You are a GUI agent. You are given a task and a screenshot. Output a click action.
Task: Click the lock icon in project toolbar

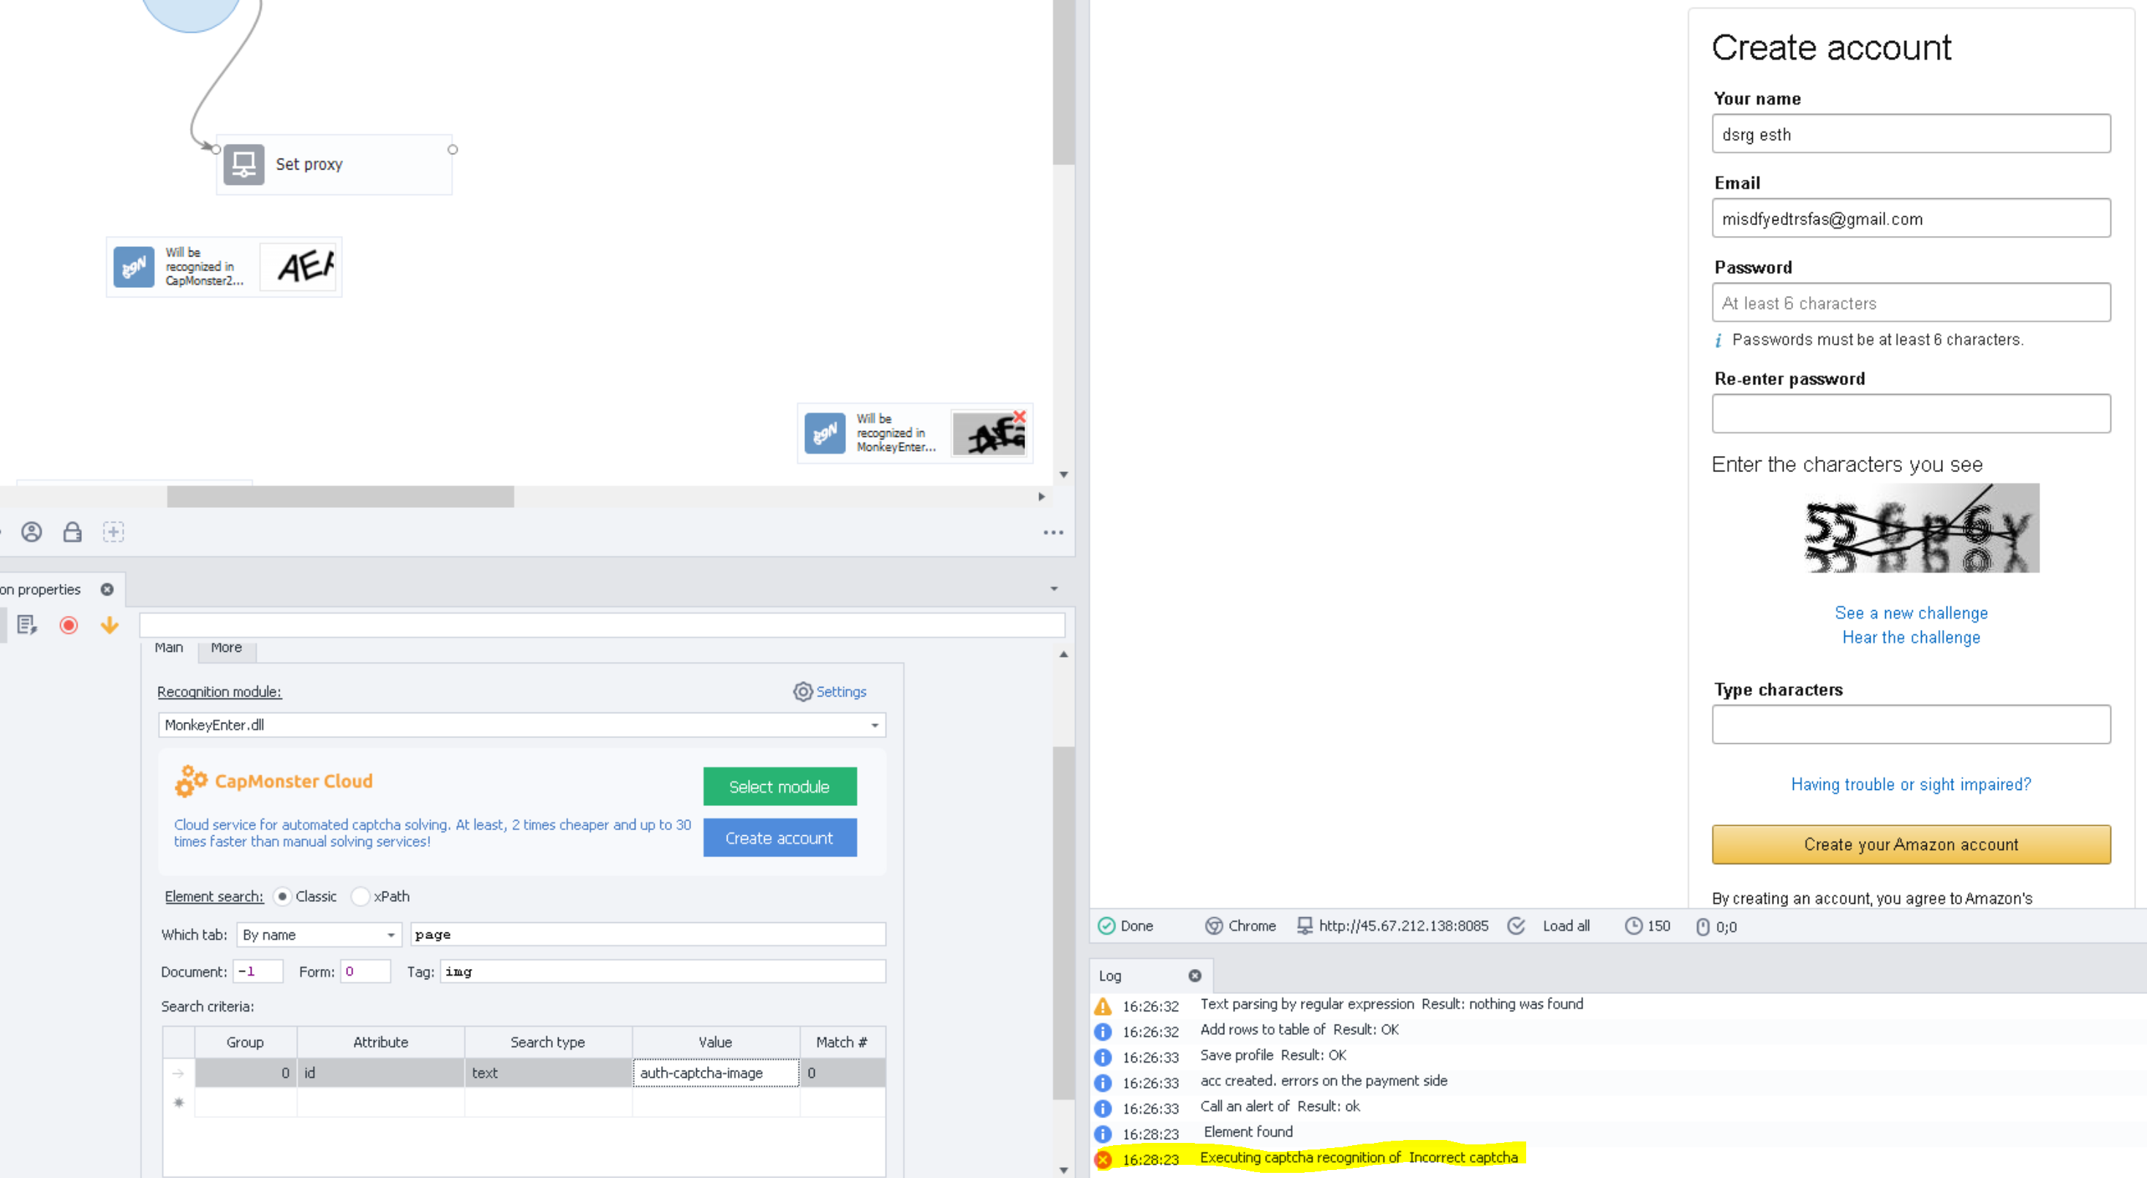(x=72, y=531)
